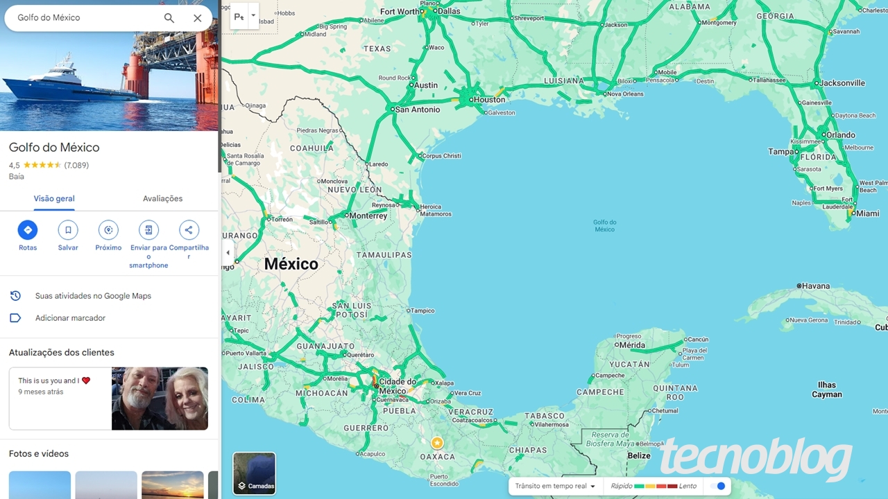Click the activity history clock icon
Viewport: 888px width, 499px height.
click(x=15, y=296)
